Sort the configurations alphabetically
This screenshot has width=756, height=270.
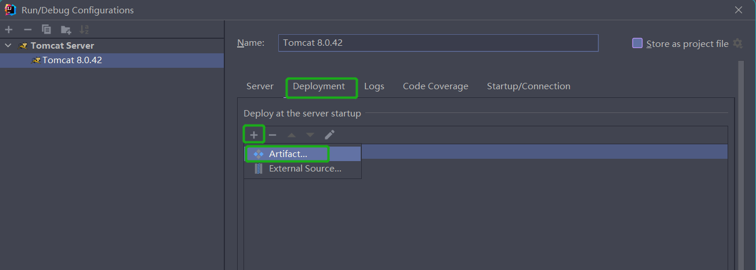tap(85, 30)
